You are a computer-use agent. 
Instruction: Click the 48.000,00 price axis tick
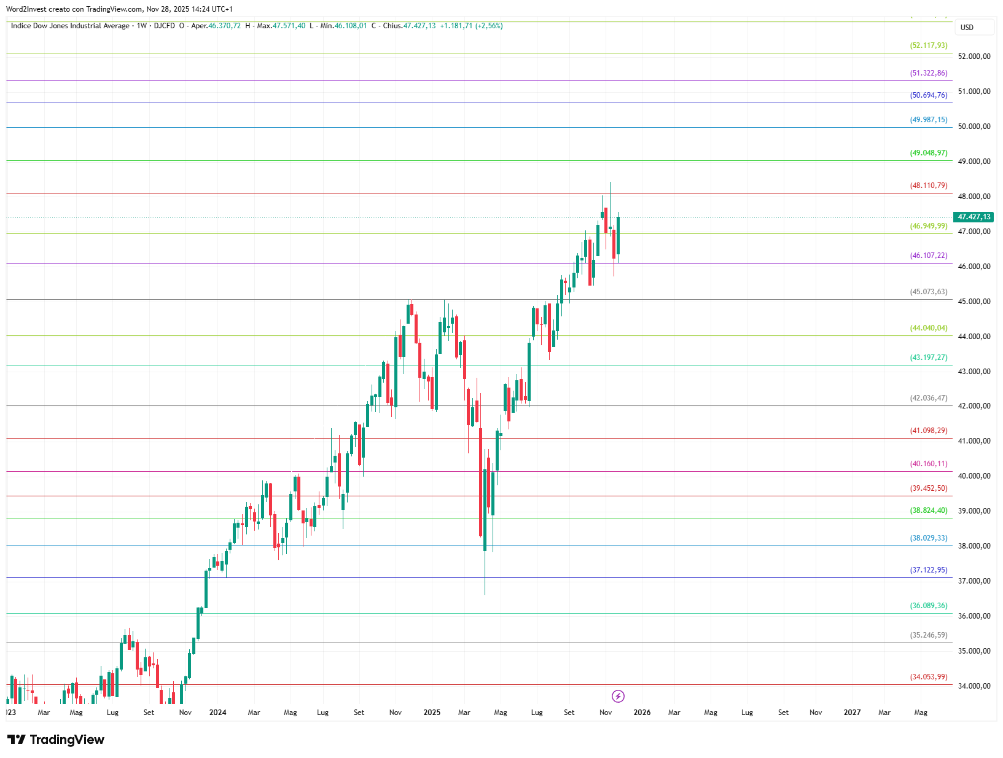point(974,197)
